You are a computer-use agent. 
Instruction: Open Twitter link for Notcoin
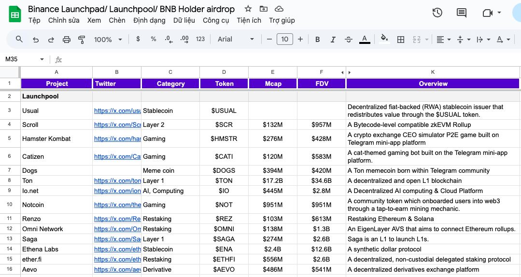point(117,205)
